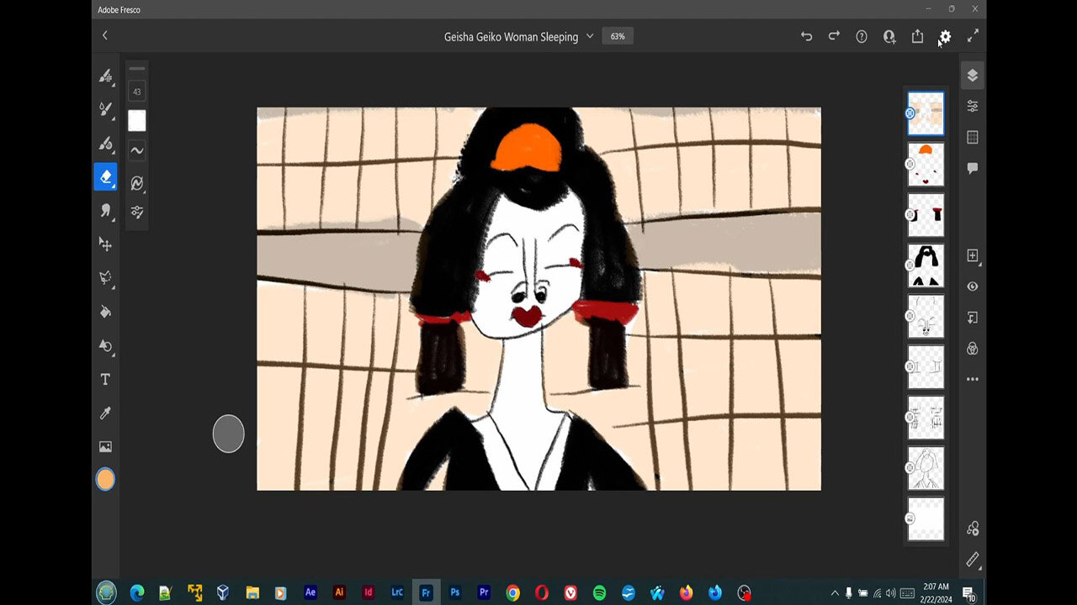
Task: Open the eraser options sliders icon
Action: click(136, 212)
